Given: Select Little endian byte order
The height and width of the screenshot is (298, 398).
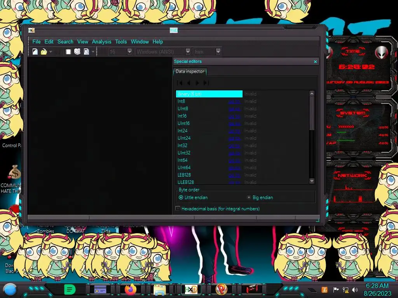Looking at the screenshot, I should [x=193, y=198].
